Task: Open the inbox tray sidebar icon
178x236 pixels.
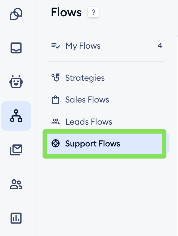Action: pyautogui.click(x=16, y=48)
